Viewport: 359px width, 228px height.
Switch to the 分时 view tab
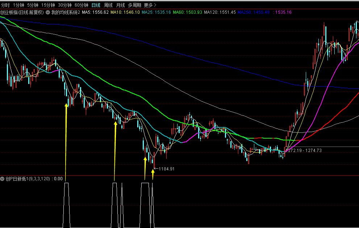(6, 5)
